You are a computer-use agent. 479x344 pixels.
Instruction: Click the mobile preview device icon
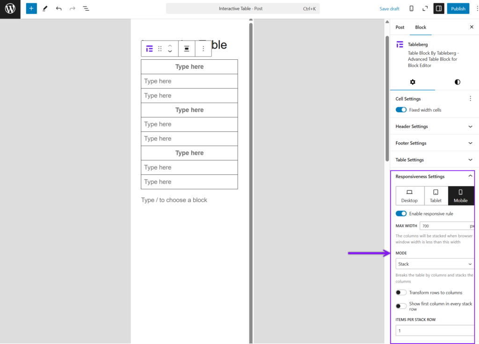(411, 8)
